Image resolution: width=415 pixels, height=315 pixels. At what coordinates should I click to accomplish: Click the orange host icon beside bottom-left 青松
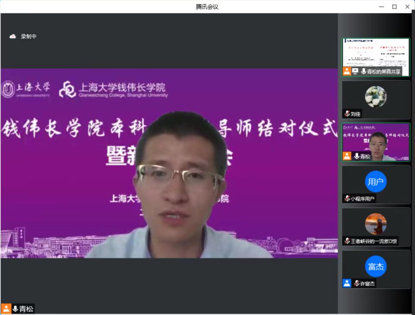tap(6, 309)
